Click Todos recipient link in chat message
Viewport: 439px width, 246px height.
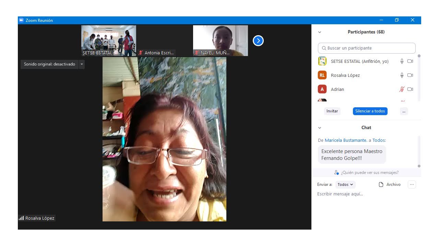pyautogui.click(x=379, y=140)
